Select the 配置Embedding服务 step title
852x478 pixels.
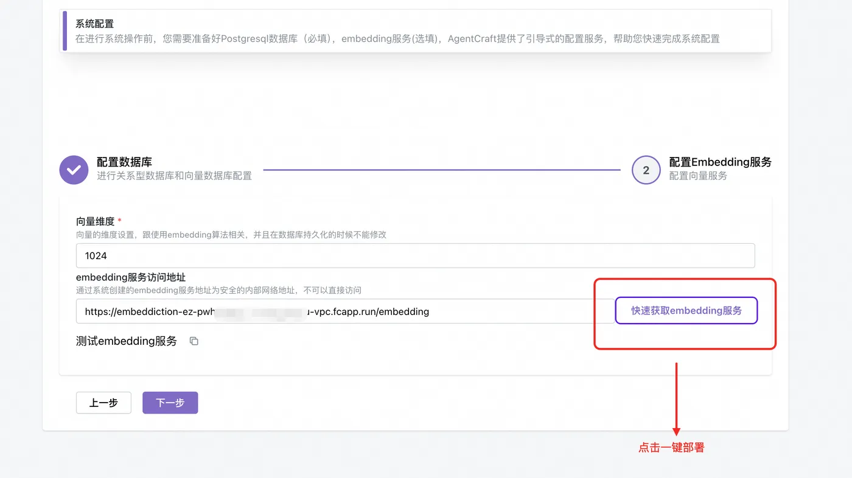coord(720,162)
